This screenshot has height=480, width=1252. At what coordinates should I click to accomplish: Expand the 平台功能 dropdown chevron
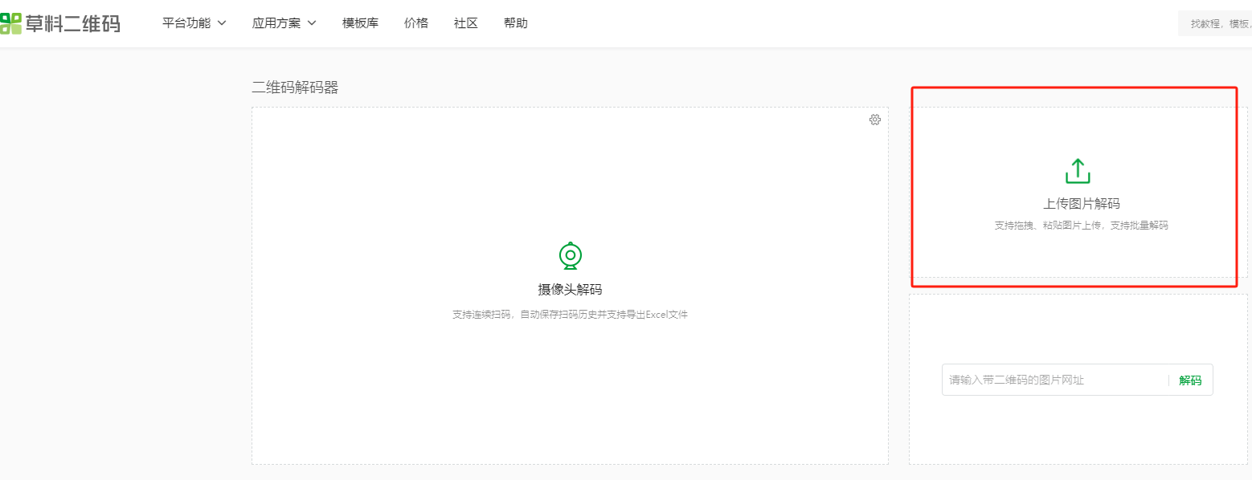pyautogui.click(x=222, y=23)
